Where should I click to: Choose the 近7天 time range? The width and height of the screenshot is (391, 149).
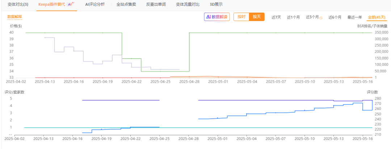pyautogui.click(x=276, y=17)
